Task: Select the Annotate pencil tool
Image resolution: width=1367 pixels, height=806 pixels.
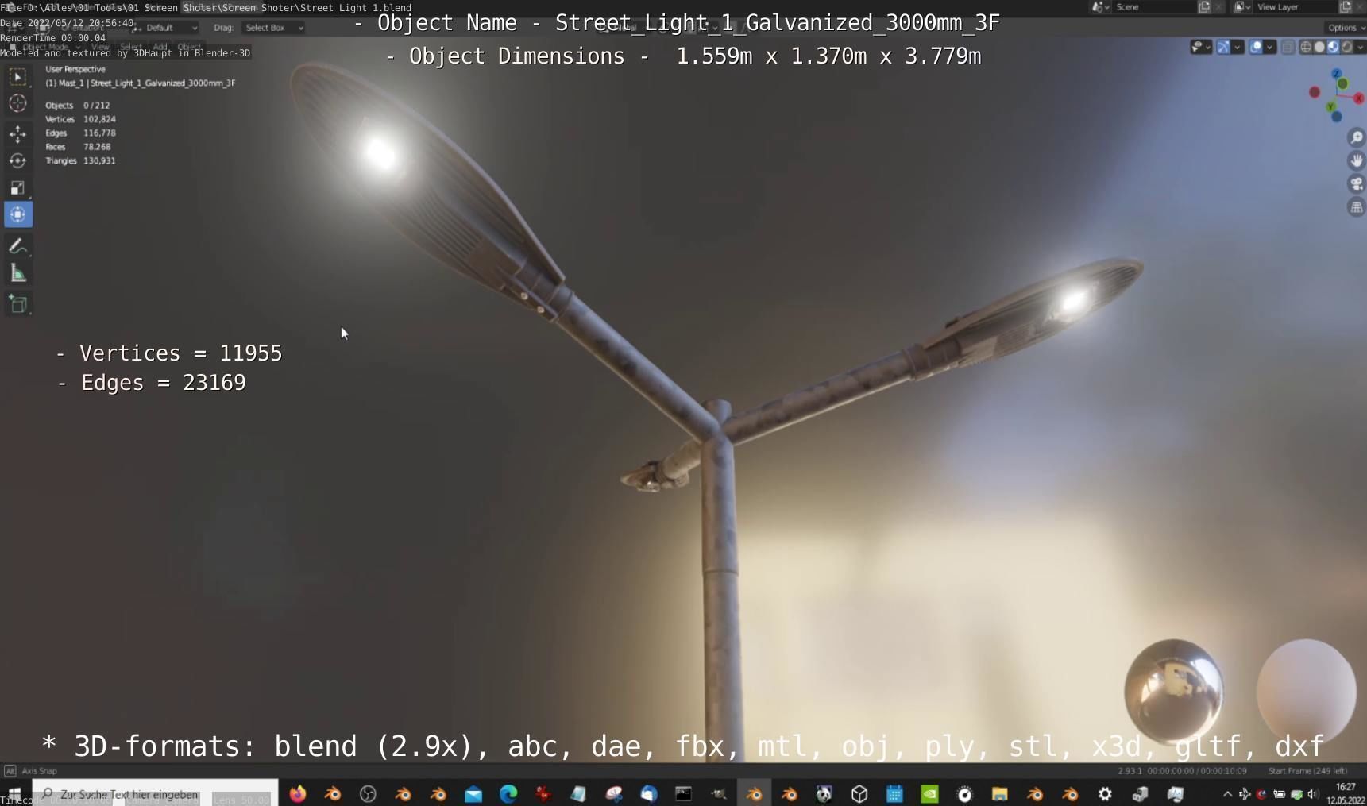Action: (17, 247)
